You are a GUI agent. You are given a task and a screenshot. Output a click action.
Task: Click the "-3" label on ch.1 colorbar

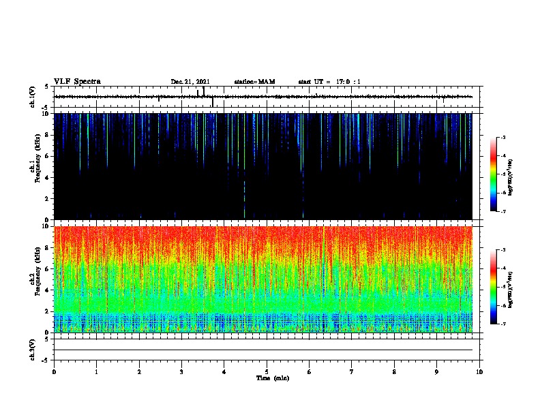(502, 137)
